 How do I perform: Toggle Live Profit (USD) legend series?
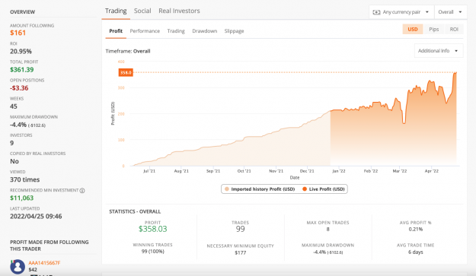click(x=324, y=189)
